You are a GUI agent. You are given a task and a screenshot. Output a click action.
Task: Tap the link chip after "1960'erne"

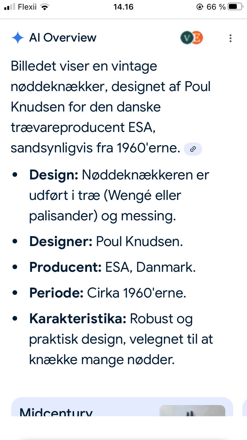coord(193,149)
